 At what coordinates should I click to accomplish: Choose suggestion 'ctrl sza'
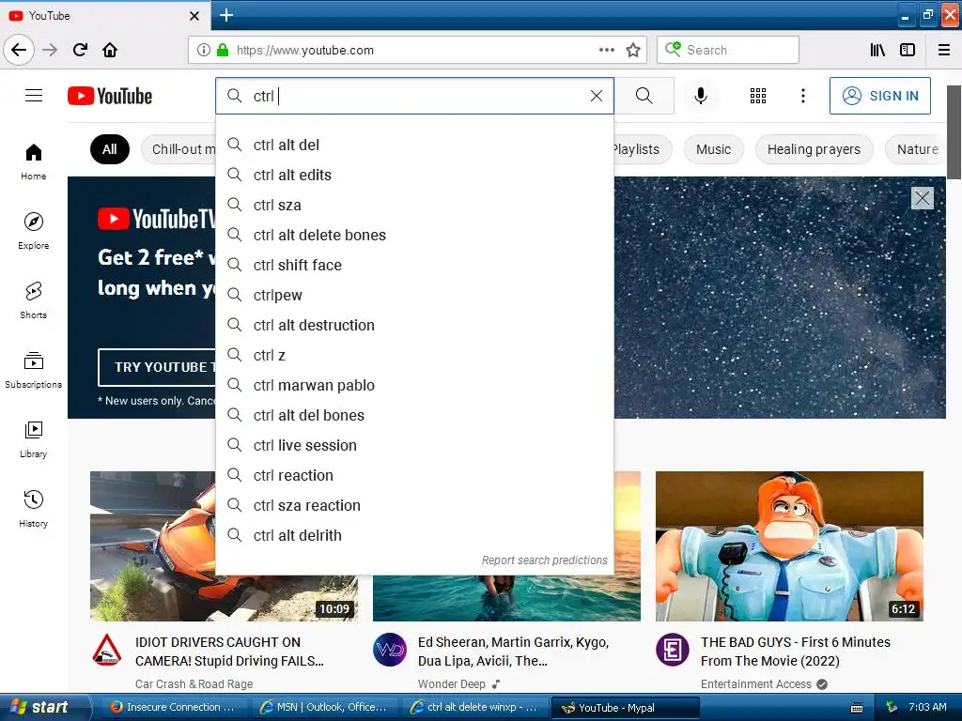pos(414,205)
